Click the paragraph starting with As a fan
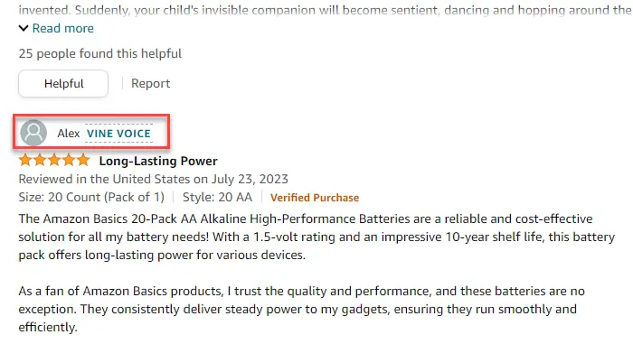Screen dimensions: 633x344 (x=301, y=309)
